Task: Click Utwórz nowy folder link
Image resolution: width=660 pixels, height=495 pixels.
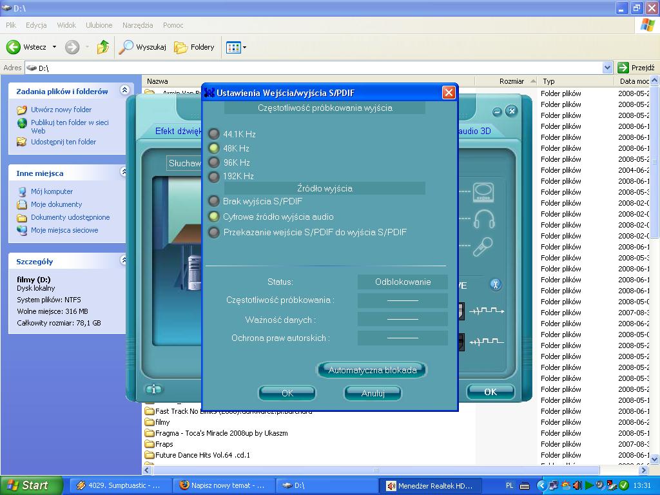Action: (61, 110)
